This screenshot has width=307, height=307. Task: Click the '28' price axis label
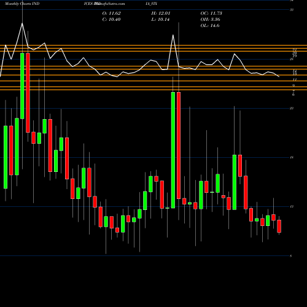pyautogui.click(x=292, y=60)
